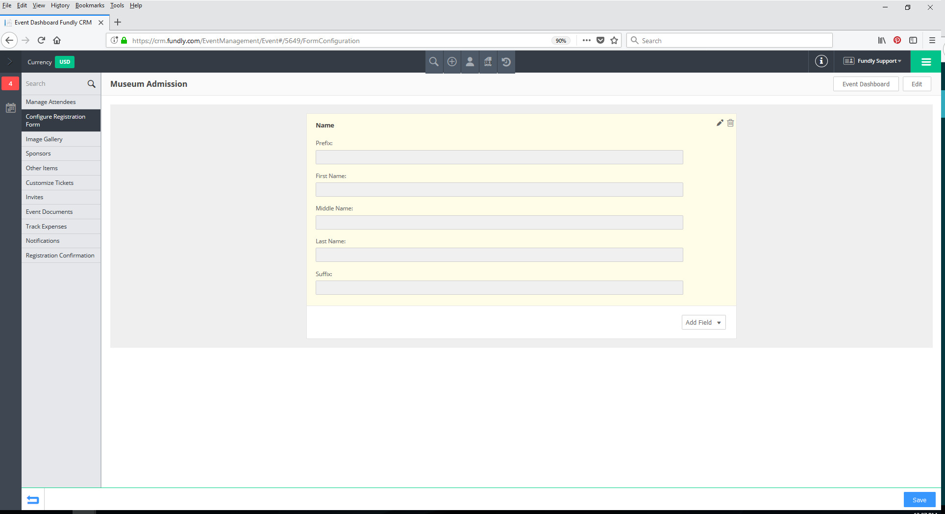Screen dimensions: 945x514
Task: Click the Pinterest extension icon
Action: pos(897,40)
